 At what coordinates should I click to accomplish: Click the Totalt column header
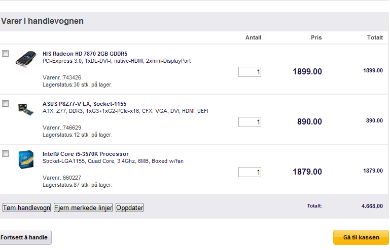(375, 37)
